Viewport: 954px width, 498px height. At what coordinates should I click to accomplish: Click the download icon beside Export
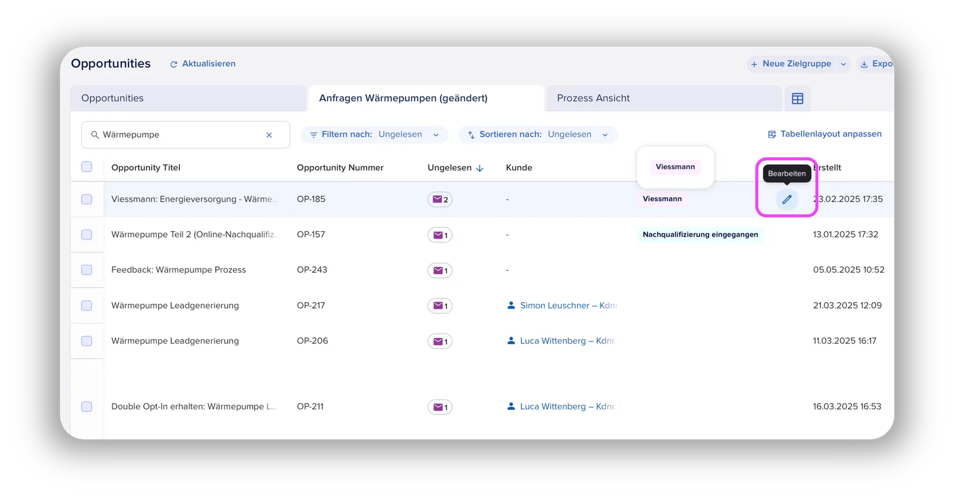click(x=864, y=64)
